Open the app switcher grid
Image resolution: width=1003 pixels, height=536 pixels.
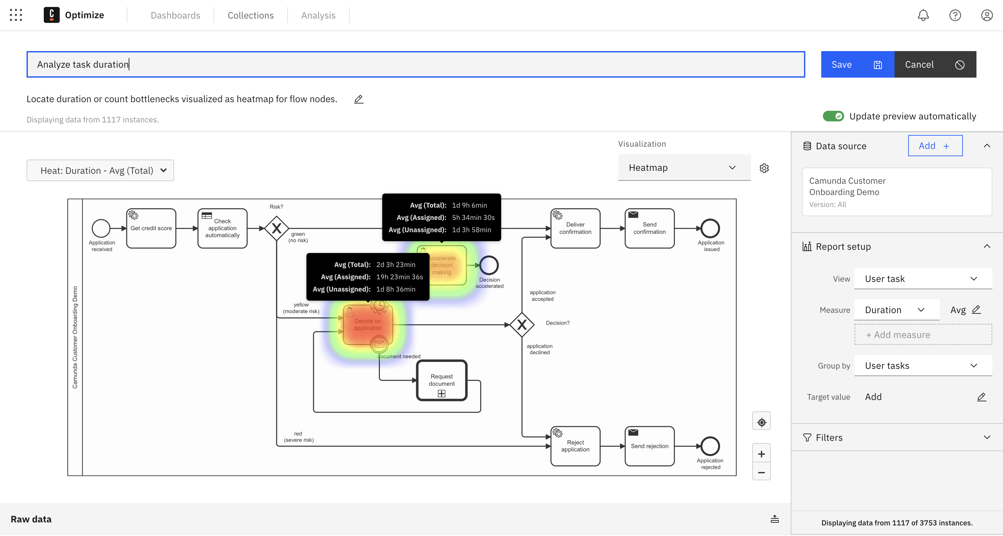[16, 15]
